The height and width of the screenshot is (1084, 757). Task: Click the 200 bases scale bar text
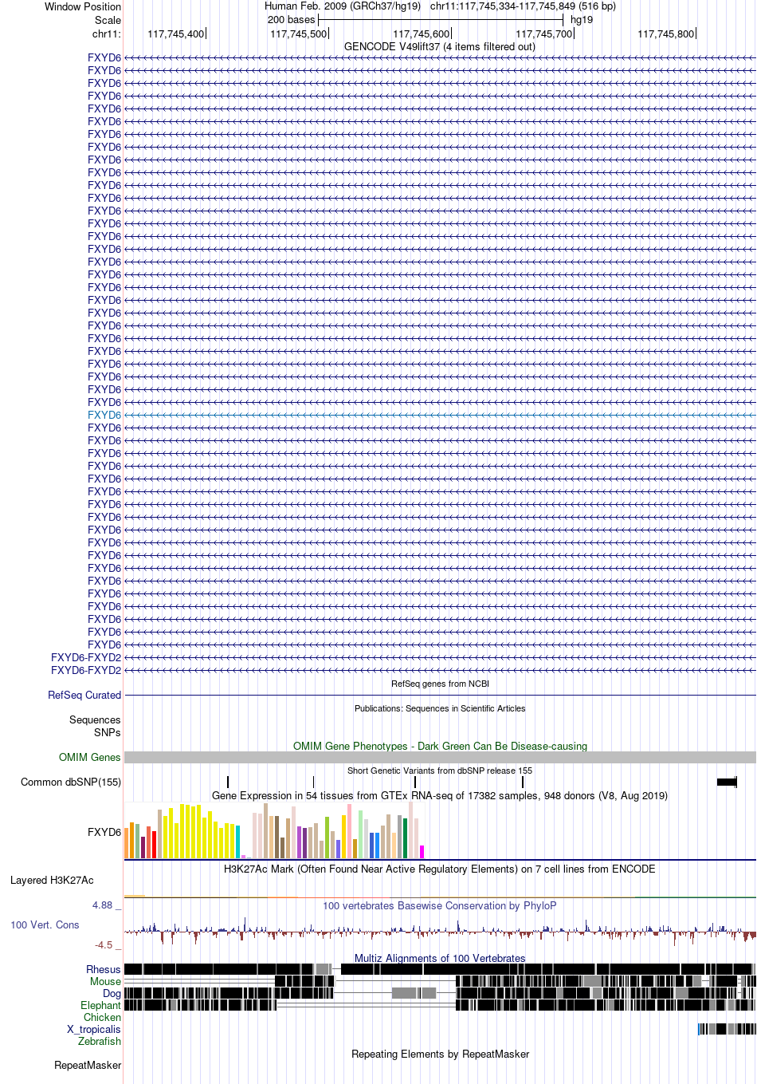pos(291,20)
